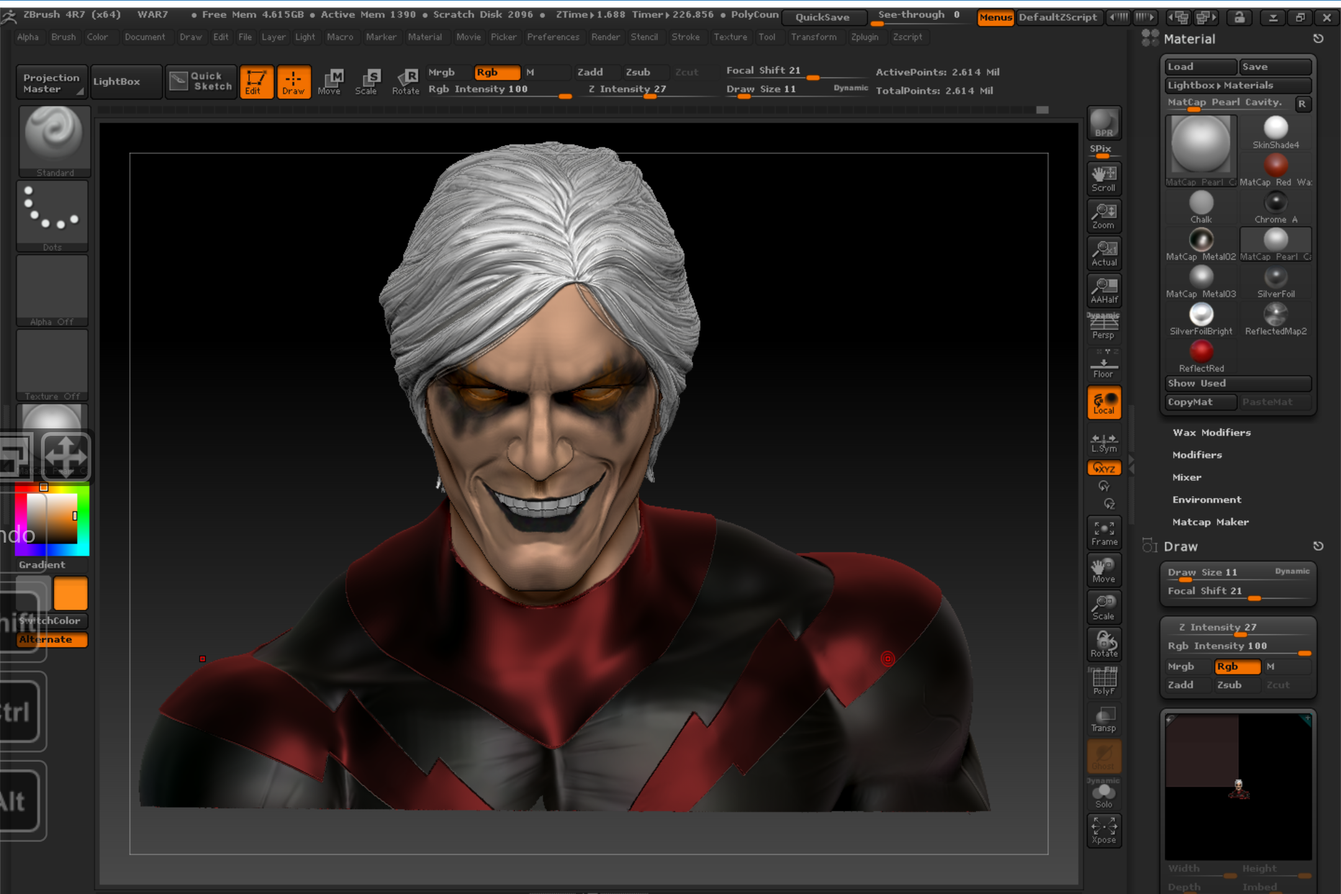The width and height of the screenshot is (1341, 894).
Task: Open the Standard brush thumbnail
Action: point(54,142)
